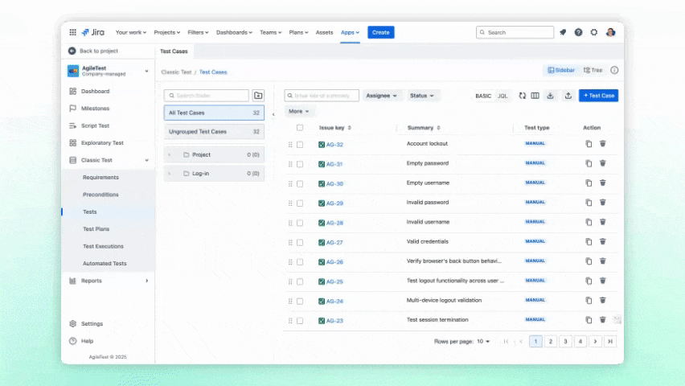Tick the checkbox for AG-27 row
The height and width of the screenshot is (386, 685).
300,242
